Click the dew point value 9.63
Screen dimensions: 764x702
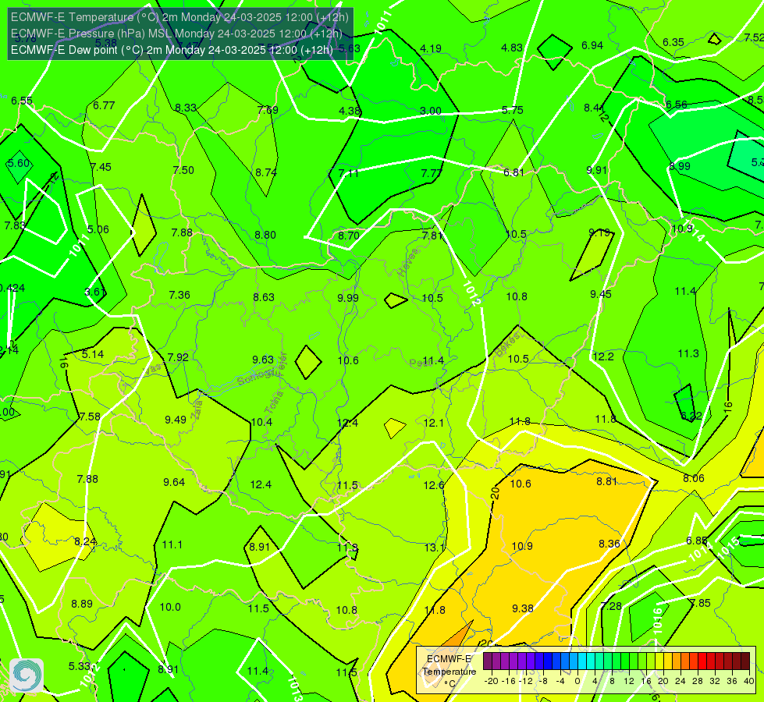(x=263, y=360)
